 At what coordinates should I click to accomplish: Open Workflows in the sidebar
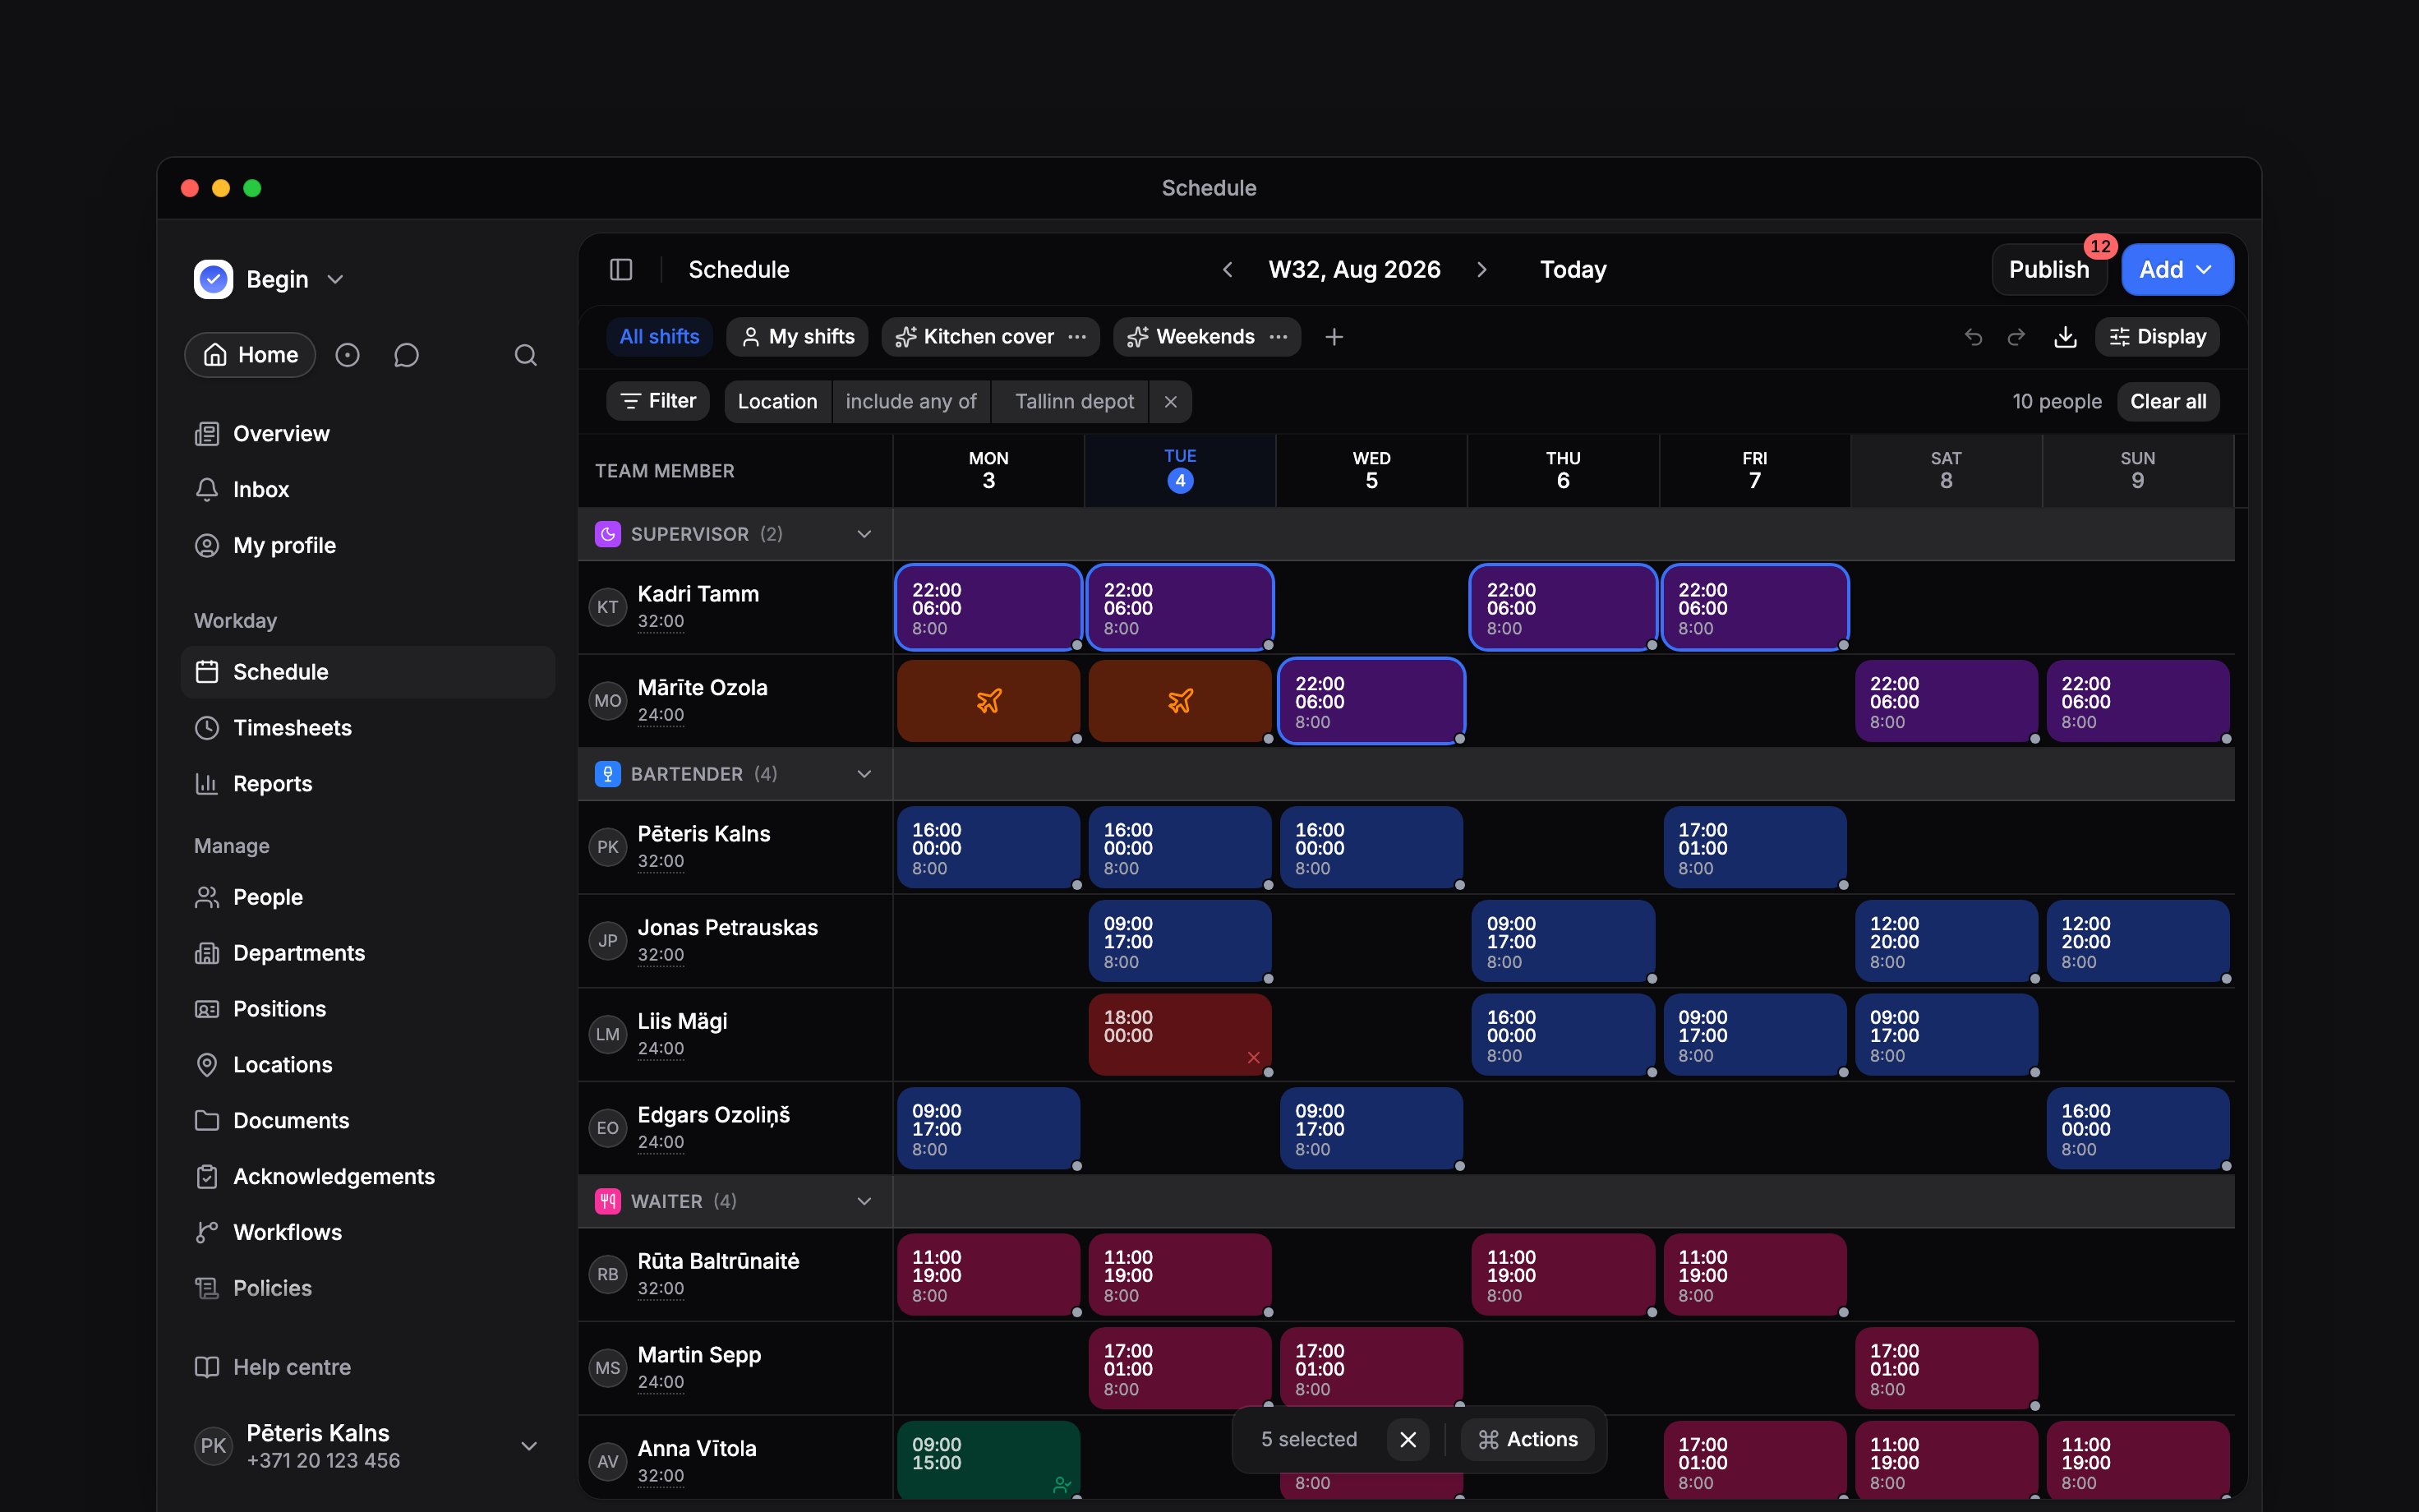pos(368,1232)
